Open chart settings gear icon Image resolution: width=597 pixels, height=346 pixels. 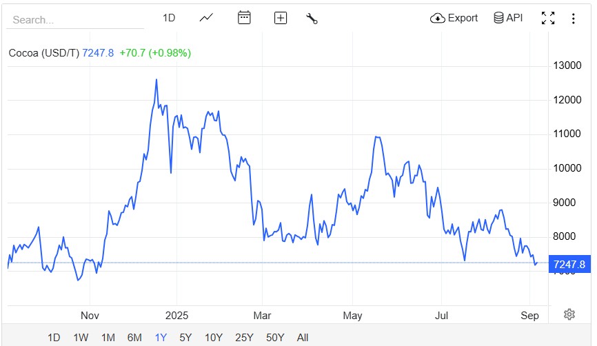[x=569, y=314]
